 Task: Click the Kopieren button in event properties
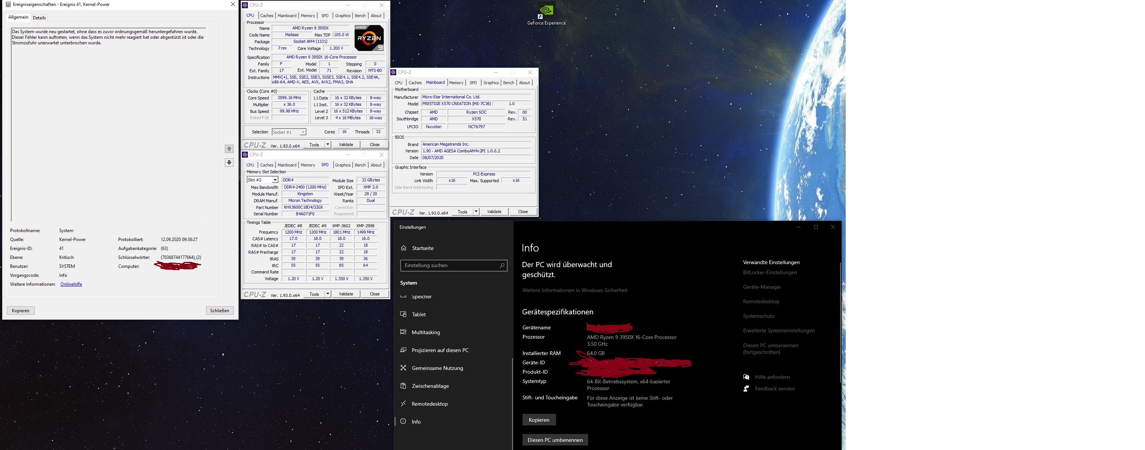pyautogui.click(x=20, y=311)
